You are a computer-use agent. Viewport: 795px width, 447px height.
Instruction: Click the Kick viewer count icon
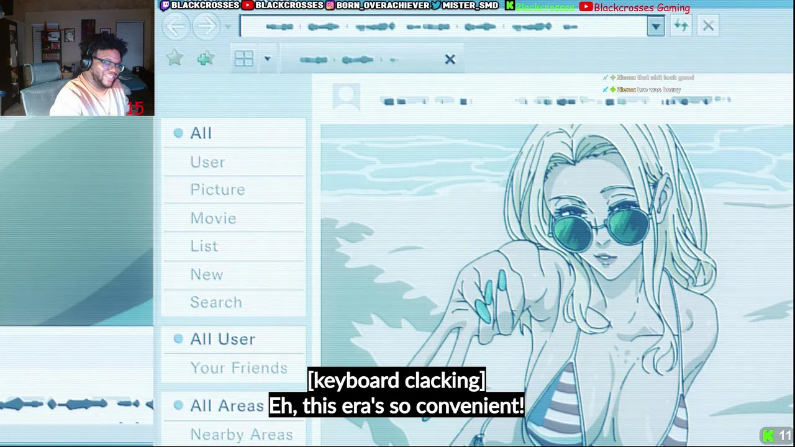[x=768, y=436]
